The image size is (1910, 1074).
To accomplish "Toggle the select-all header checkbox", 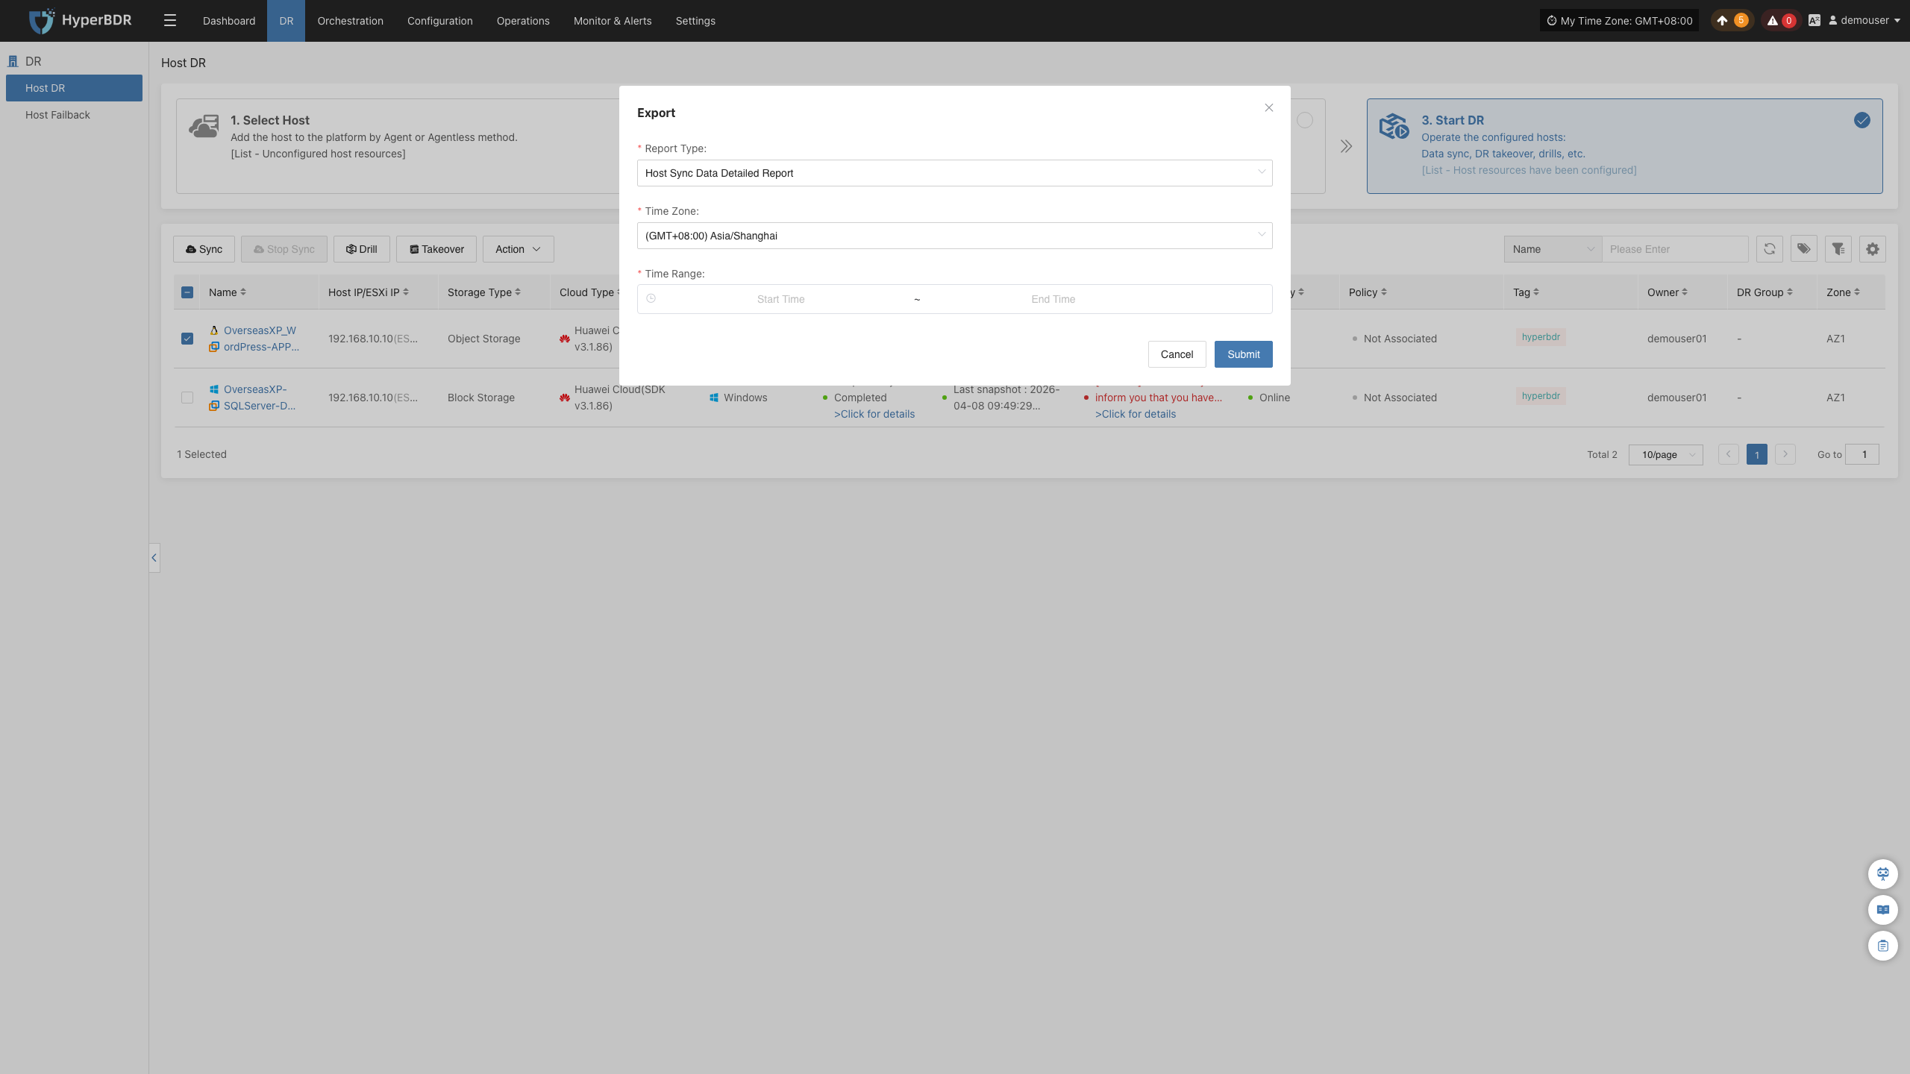I will (x=187, y=292).
